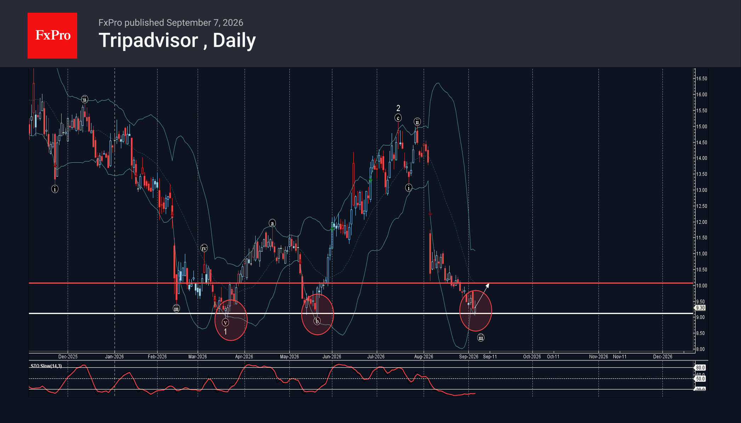
Task: Click the 'Tripadvisor , Daily' chart title
Action: [177, 40]
